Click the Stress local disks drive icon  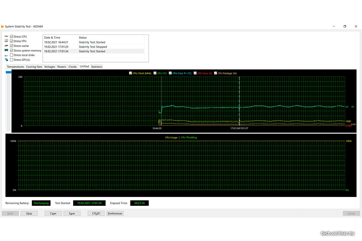point(6,55)
